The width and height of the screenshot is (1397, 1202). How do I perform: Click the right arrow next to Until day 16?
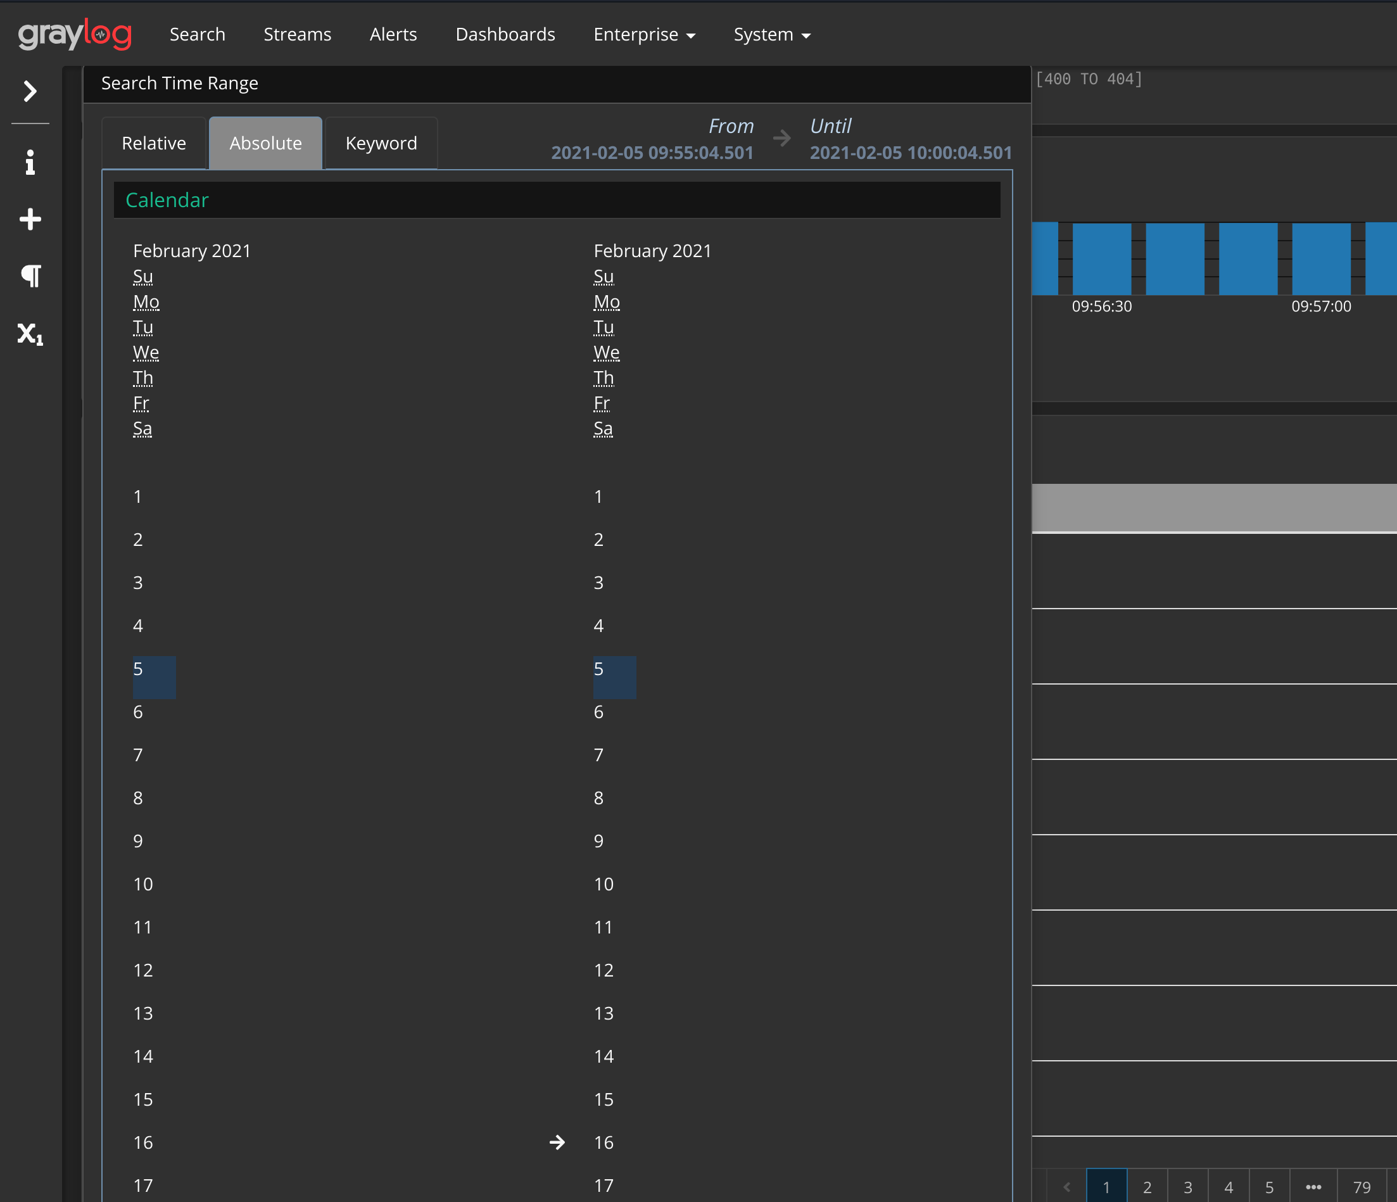click(x=557, y=1142)
